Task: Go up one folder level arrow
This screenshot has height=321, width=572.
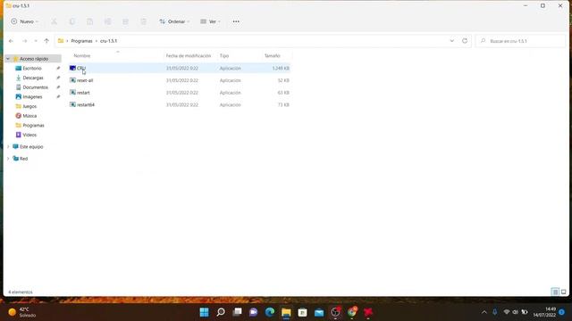Action: coord(46,41)
